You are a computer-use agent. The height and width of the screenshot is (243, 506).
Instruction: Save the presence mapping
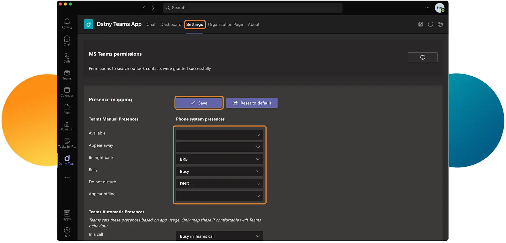coord(199,103)
